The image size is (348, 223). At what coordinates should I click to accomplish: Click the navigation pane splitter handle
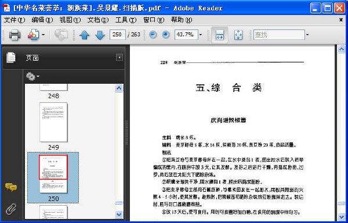coord(127,133)
